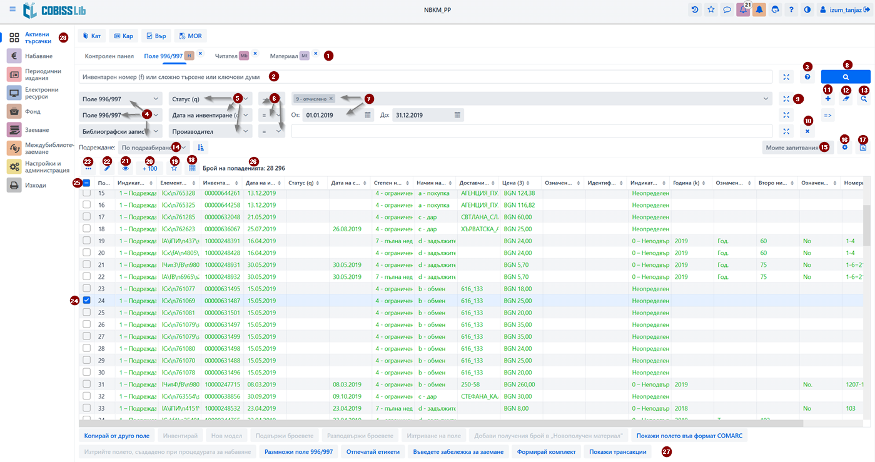Clear the search form with eraser icon
Screen dimensions: 875x462
coord(846,99)
